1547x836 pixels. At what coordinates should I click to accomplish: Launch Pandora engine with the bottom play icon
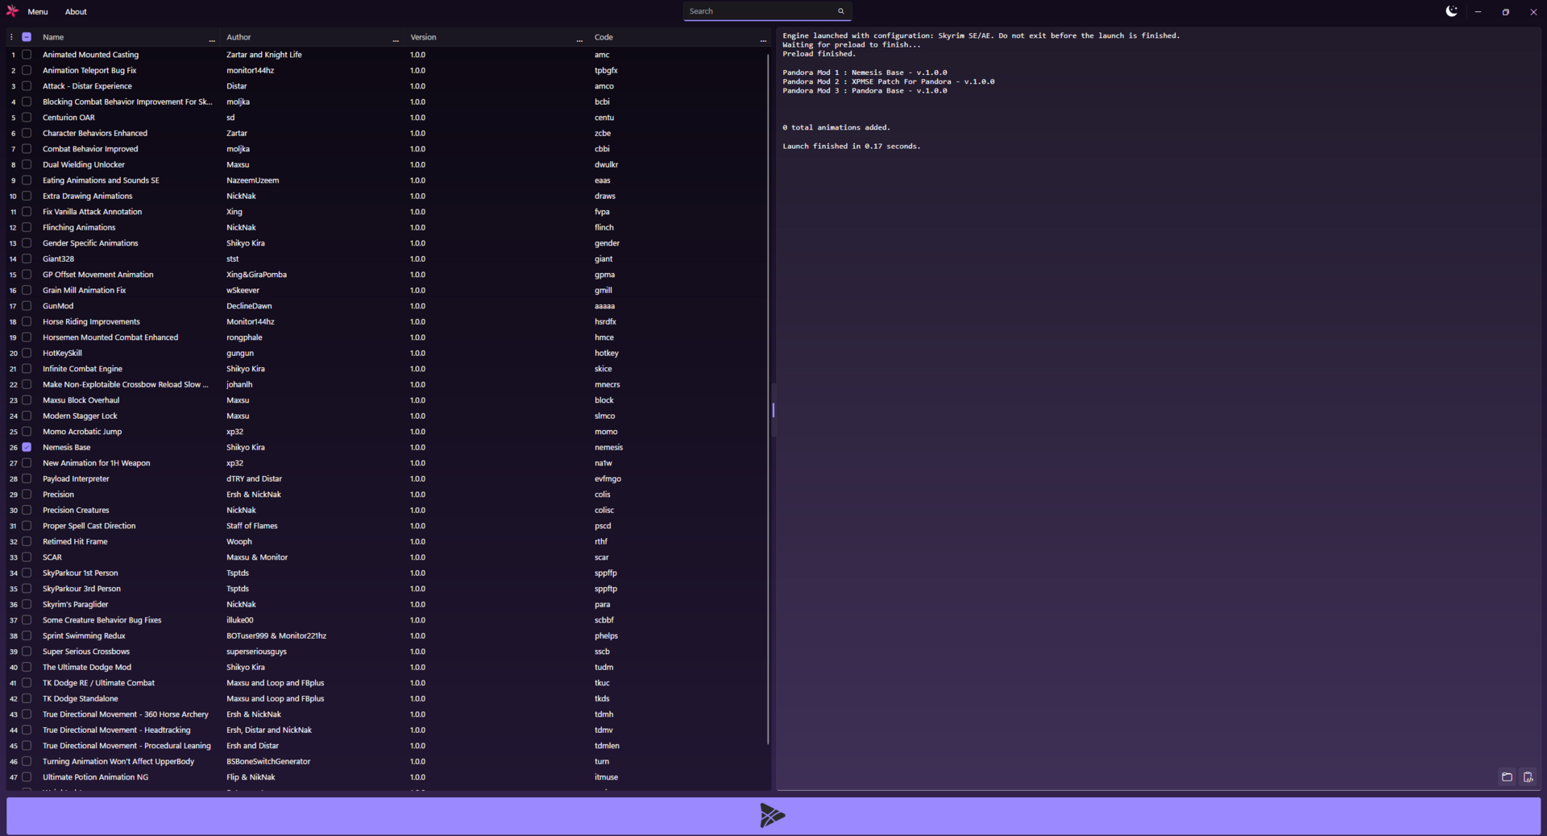[x=773, y=816]
